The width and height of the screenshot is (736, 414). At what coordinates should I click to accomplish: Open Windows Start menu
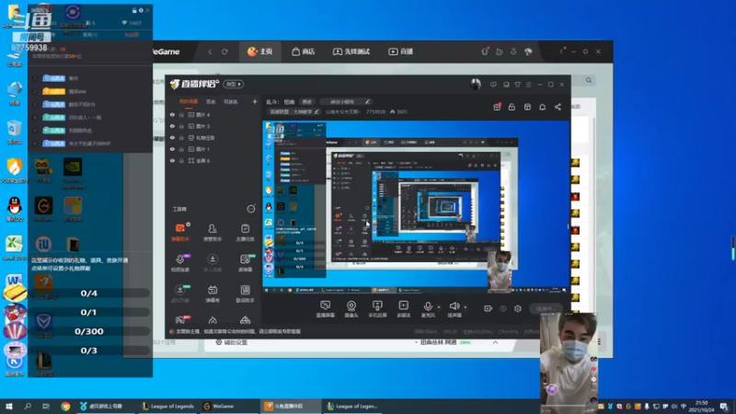pyautogui.click(x=9, y=406)
